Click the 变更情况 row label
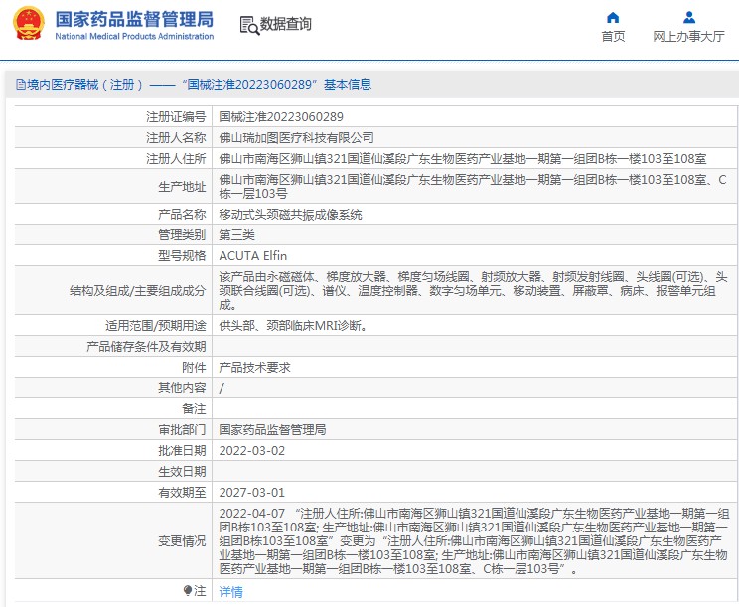This screenshot has width=739, height=607. click(x=182, y=541)
